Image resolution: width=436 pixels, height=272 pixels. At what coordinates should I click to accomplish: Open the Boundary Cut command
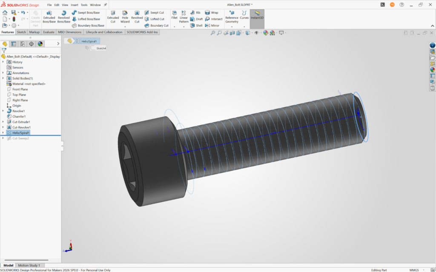[156, 25]
